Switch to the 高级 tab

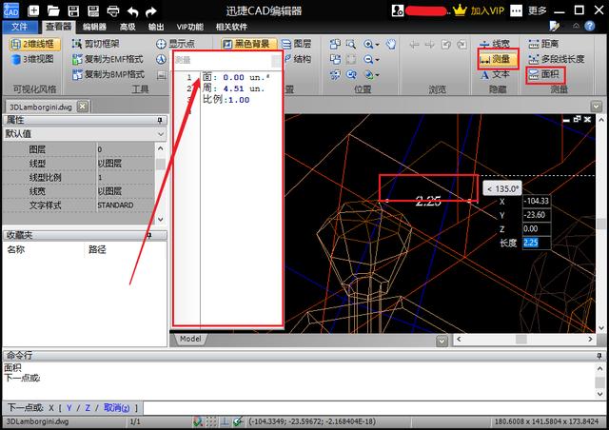128,27
